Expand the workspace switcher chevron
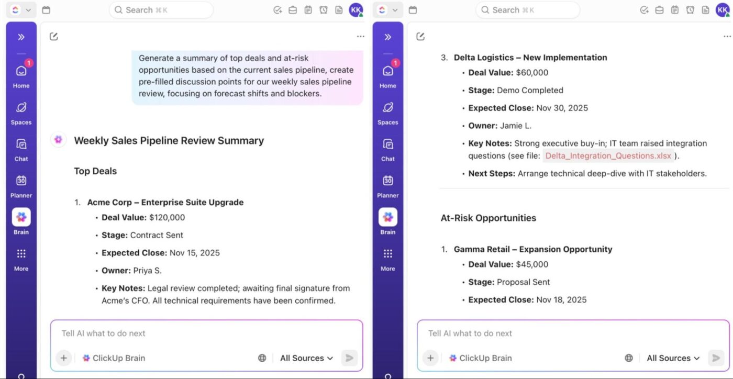This screenshot has height=379, width=733. [29, 9]
